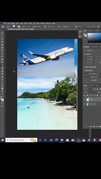Collapse the Transform section
The image size is (101, 179).
tap(84, 54)
